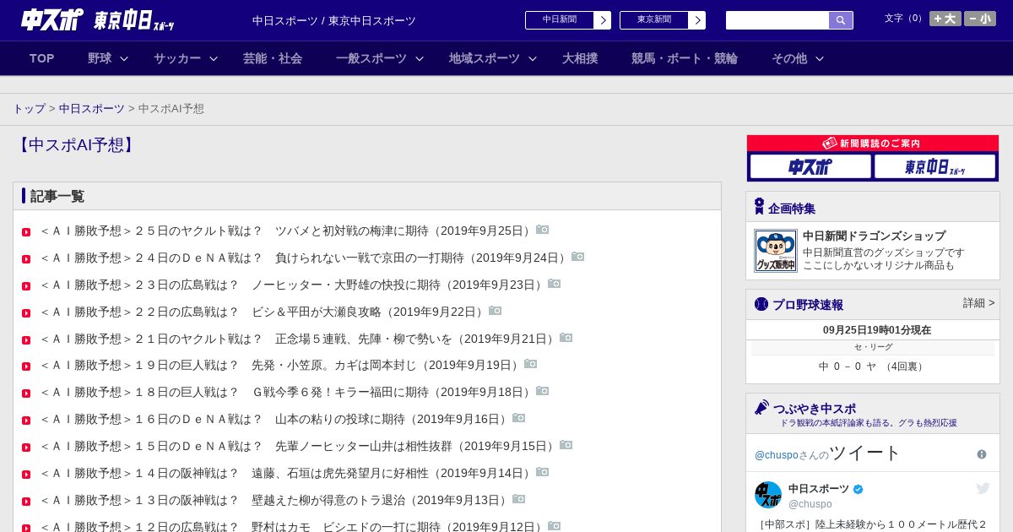The image size is (1013, 532).
Task: Click camera icon on the 9月19日 article
Action: coord(531,364)
